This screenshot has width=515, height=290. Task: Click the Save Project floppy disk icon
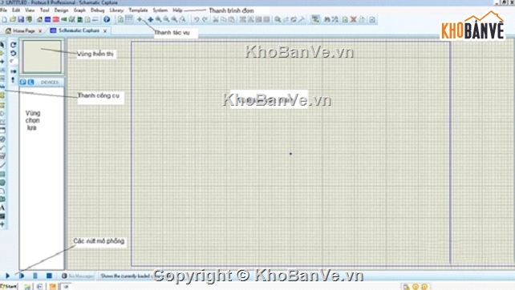click(x=21, y=20)
